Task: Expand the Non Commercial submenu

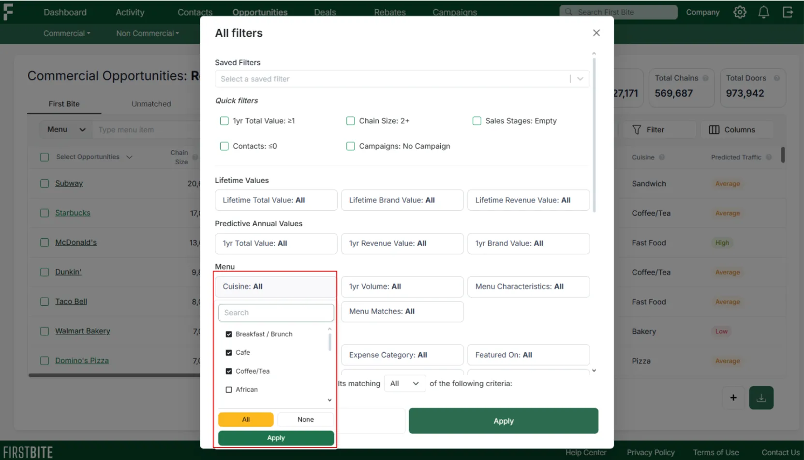Action: 148,33
